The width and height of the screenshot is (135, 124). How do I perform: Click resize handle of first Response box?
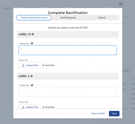(x=116, y=54)
